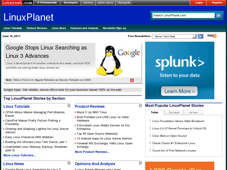Click the Search LinuxPlanet.com input field
Image resolution: width=227 pixels, height=170 pixels.
(x=183, y=15)
